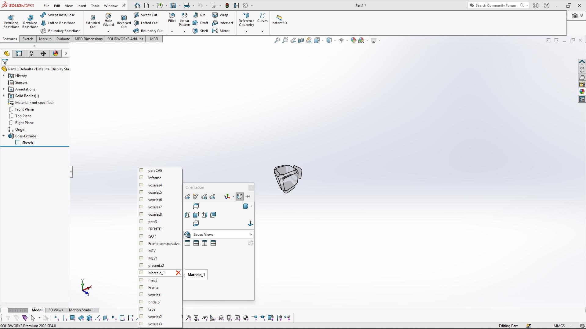Choose the Swept Boss/Base tool
Image resolution: width=586 pixels, height=329 pixels.
(x=58, y=15)
